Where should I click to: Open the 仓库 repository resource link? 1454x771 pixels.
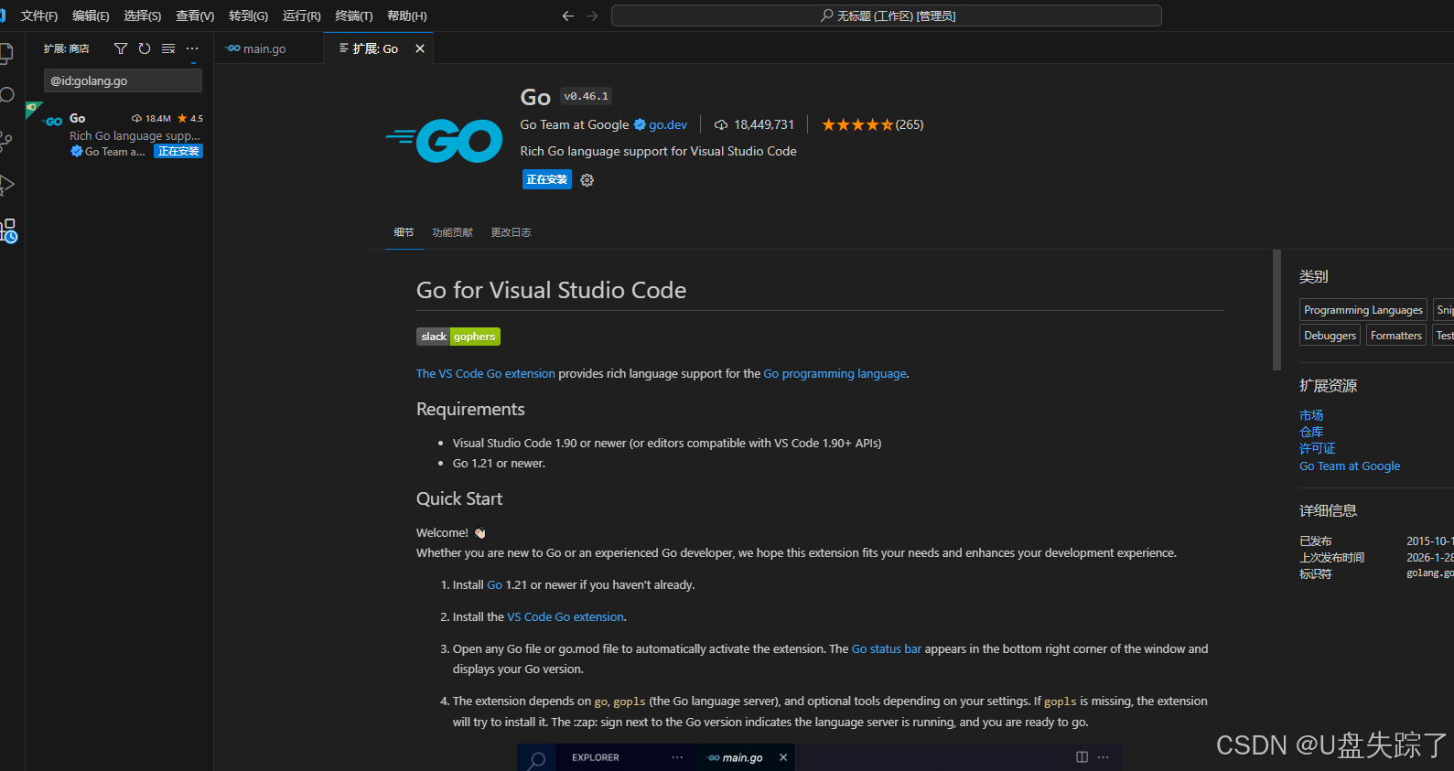[x=1311, y=432]
